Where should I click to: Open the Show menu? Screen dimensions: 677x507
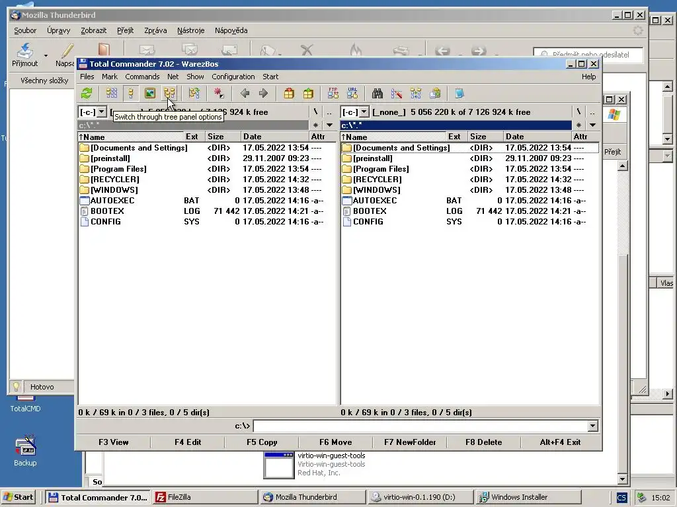point(195,77)
